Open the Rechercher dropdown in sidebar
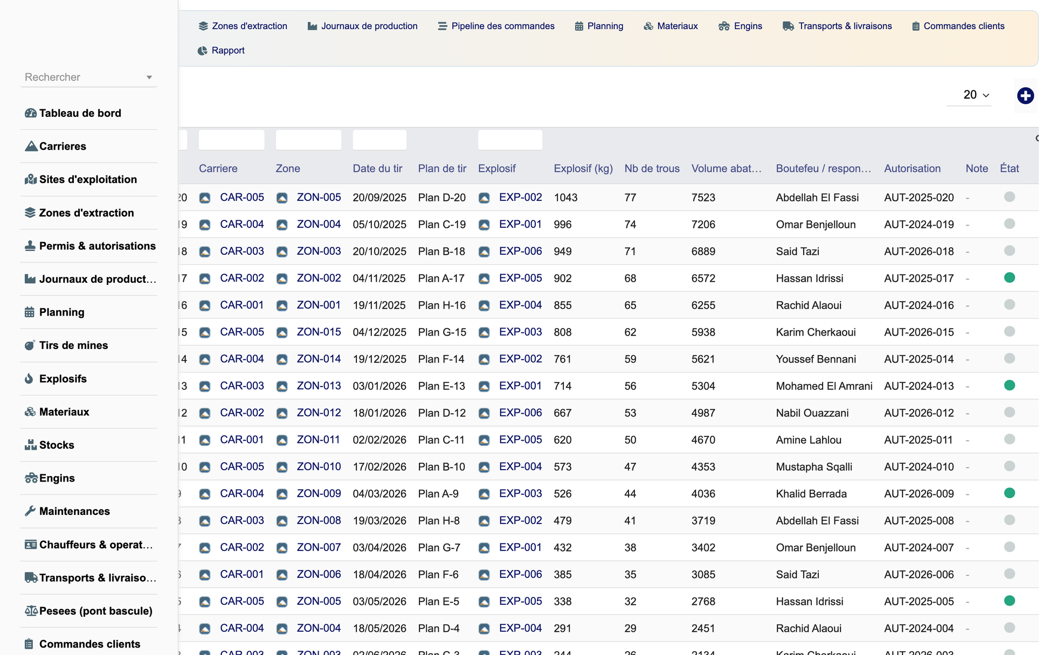The height and width of the screenshot is (655, 1049). point(89,77)
